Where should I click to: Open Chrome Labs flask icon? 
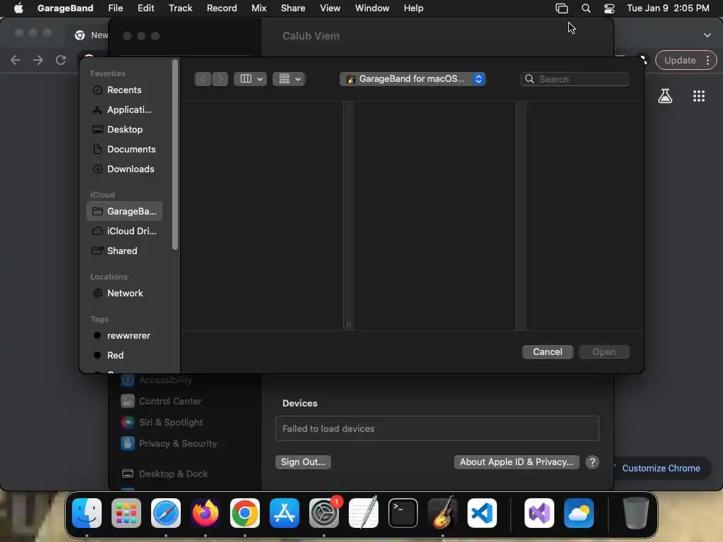[x=665, y=96]
